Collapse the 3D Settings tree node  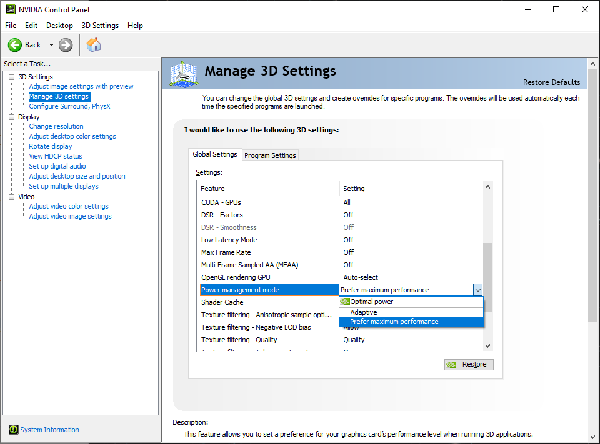(x=12, y=77)
